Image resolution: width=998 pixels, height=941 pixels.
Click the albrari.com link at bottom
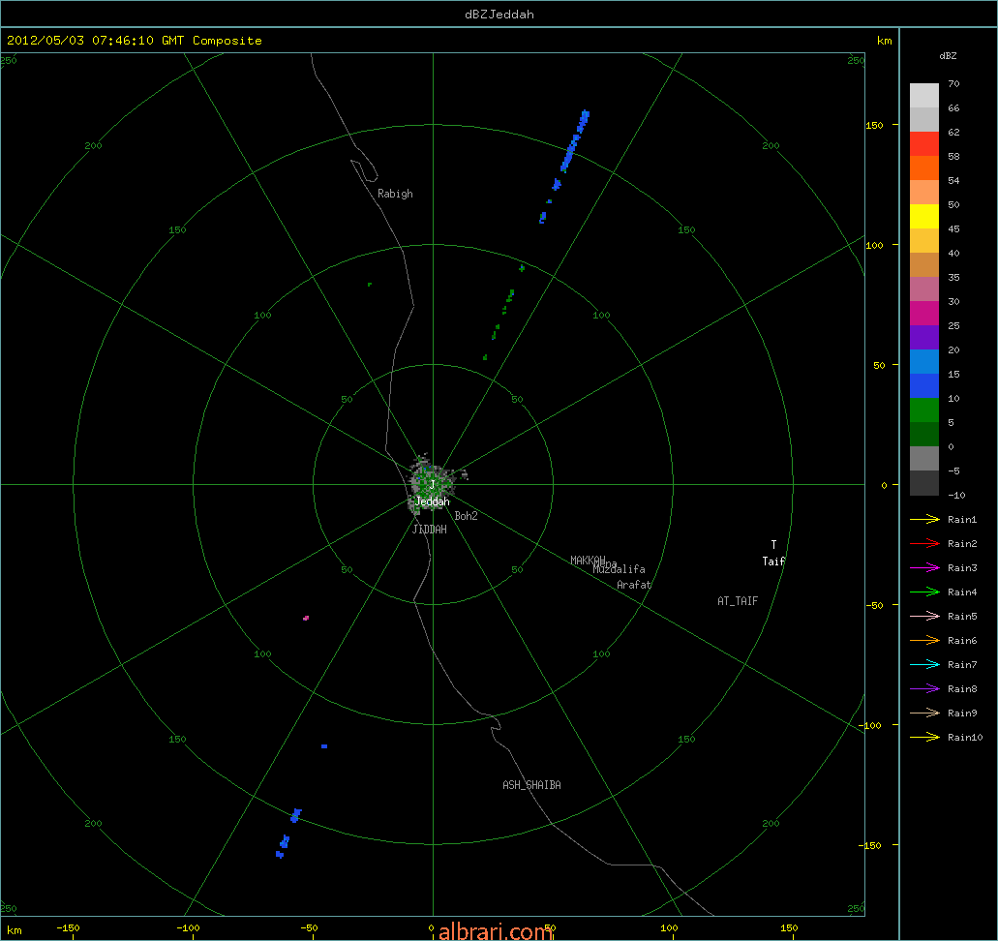point(496,931)
